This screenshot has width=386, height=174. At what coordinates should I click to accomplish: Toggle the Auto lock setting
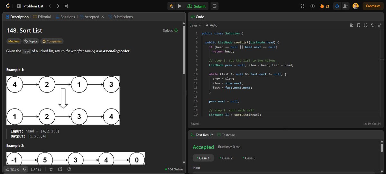[211, 25]
